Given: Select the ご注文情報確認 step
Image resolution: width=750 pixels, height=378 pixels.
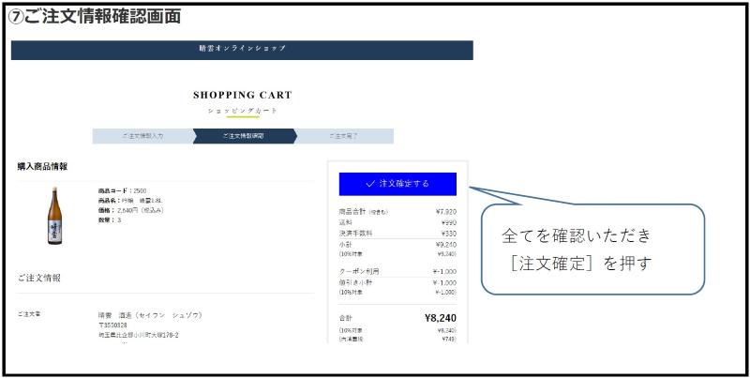Looking at the screenshot, I should [243, 136].
